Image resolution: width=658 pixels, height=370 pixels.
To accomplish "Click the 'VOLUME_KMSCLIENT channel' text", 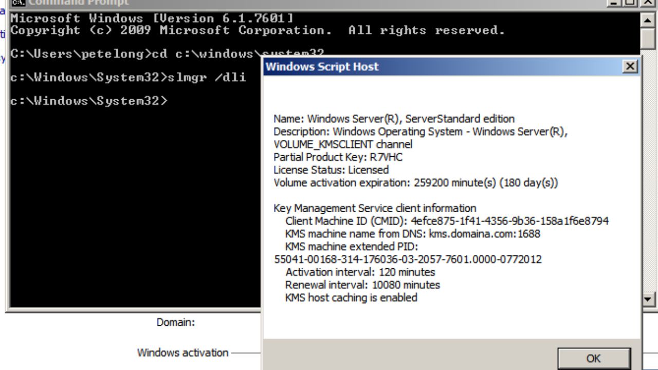I will click(343, 144).
